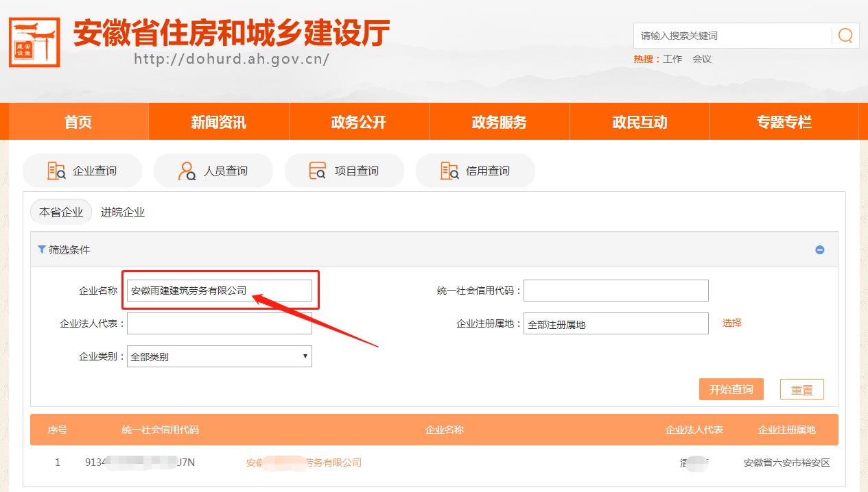Click the 开始查询 search button

pyautogui.click(x=731, y=389)
